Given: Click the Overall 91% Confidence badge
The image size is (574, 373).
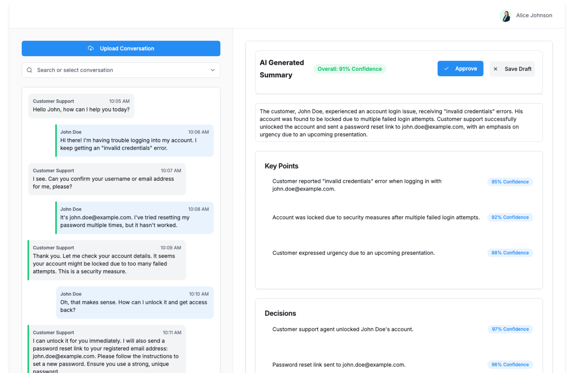Looking at the screenshot, I should click(349, 69).
